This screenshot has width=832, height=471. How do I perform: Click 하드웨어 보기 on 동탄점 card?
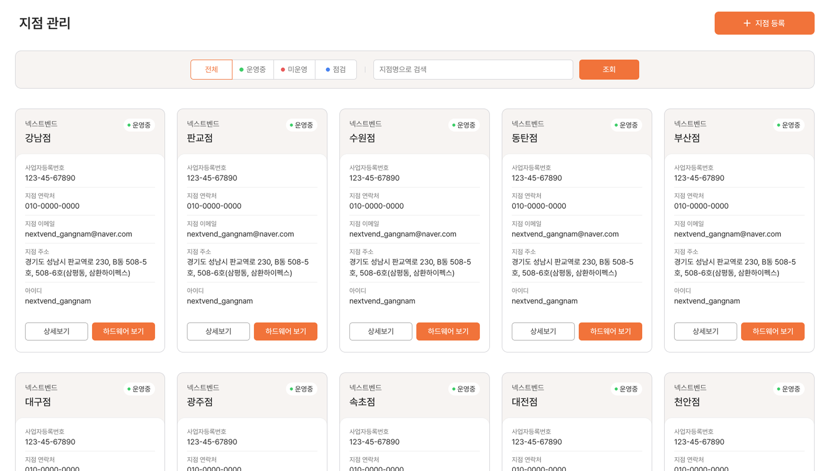(610, 331)
